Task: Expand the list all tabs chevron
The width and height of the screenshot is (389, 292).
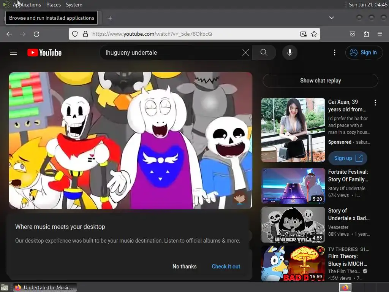Action: [331, 18]
